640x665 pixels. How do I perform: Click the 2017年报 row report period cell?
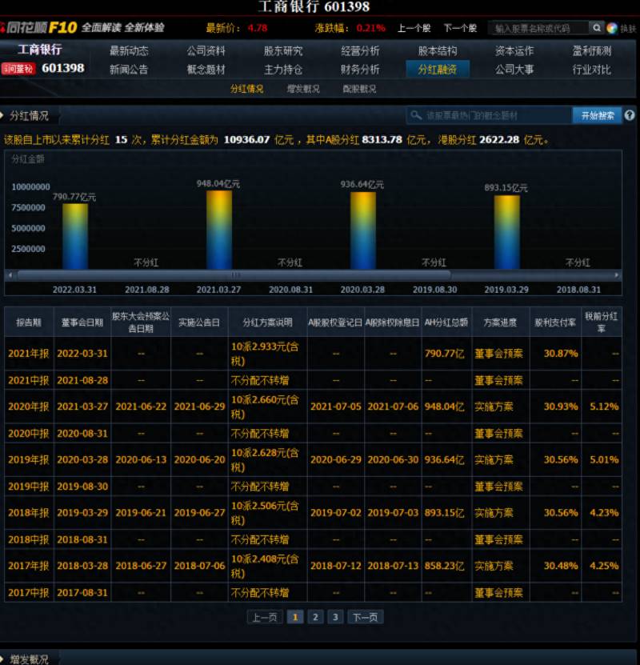(29, 566)
